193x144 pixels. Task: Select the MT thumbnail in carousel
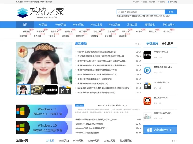[x=65, y=90]
